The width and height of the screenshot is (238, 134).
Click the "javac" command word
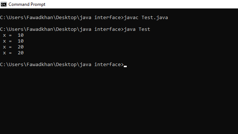click(131, 18)
